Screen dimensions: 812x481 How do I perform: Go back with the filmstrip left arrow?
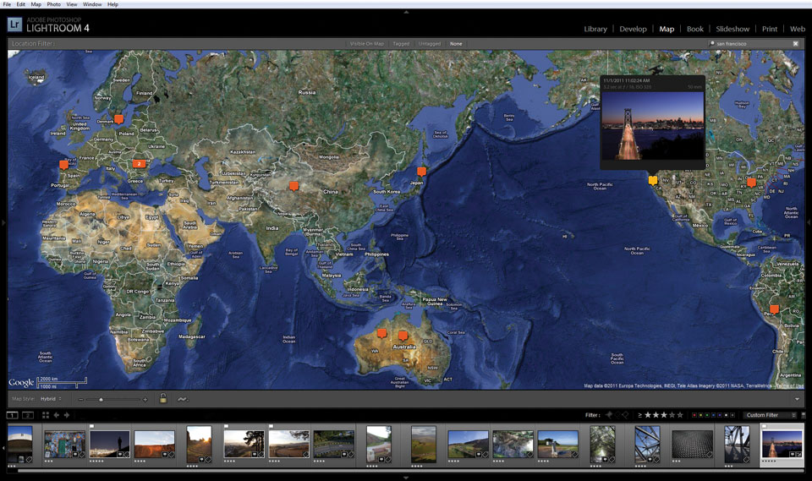click(57, 415)
